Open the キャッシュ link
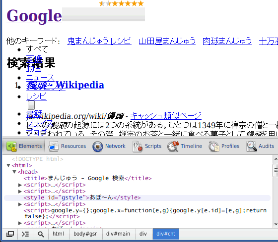This screenshot has height=242, width=278. click(x=147, y=116)
